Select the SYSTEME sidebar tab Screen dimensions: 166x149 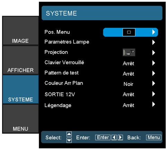click(20, 89)
